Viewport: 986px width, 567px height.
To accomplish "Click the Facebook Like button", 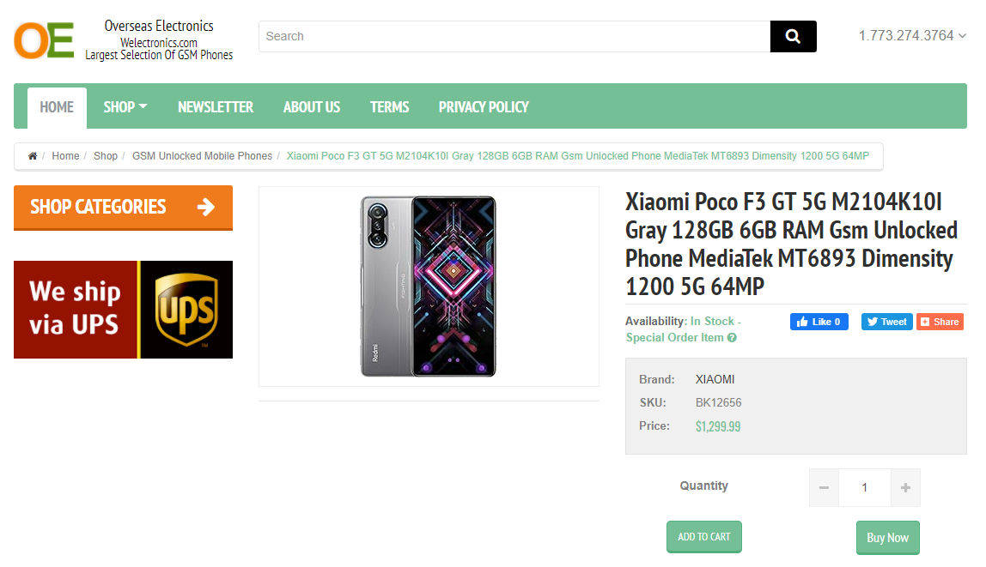I will [x=819, y=321].
